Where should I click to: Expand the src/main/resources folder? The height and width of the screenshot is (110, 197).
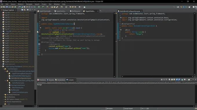point(3,95)
